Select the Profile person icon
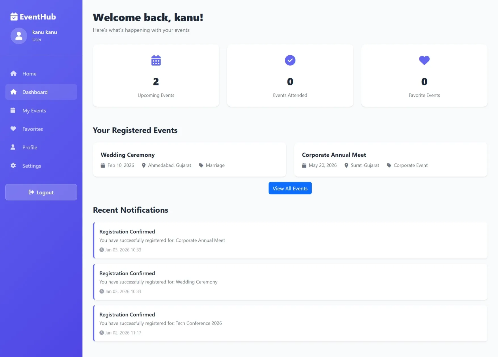Screen dimensions: 498x357 [x=13, y=147]
